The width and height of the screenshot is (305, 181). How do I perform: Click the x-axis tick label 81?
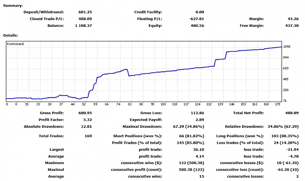coord(130,104)
